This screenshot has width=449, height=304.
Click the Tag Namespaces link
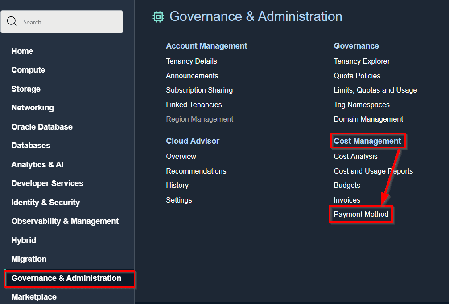pos(362,105)
